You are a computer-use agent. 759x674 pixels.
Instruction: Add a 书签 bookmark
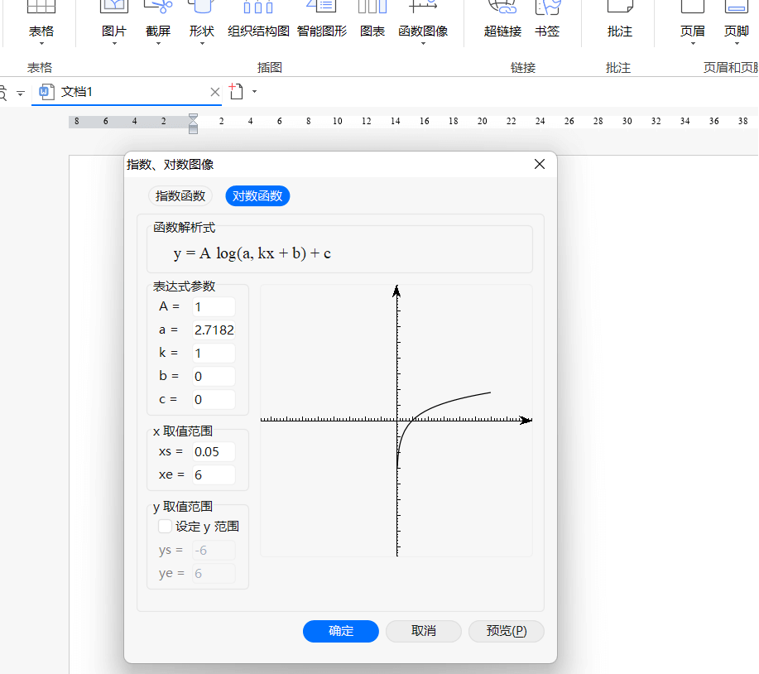[547, 19]
